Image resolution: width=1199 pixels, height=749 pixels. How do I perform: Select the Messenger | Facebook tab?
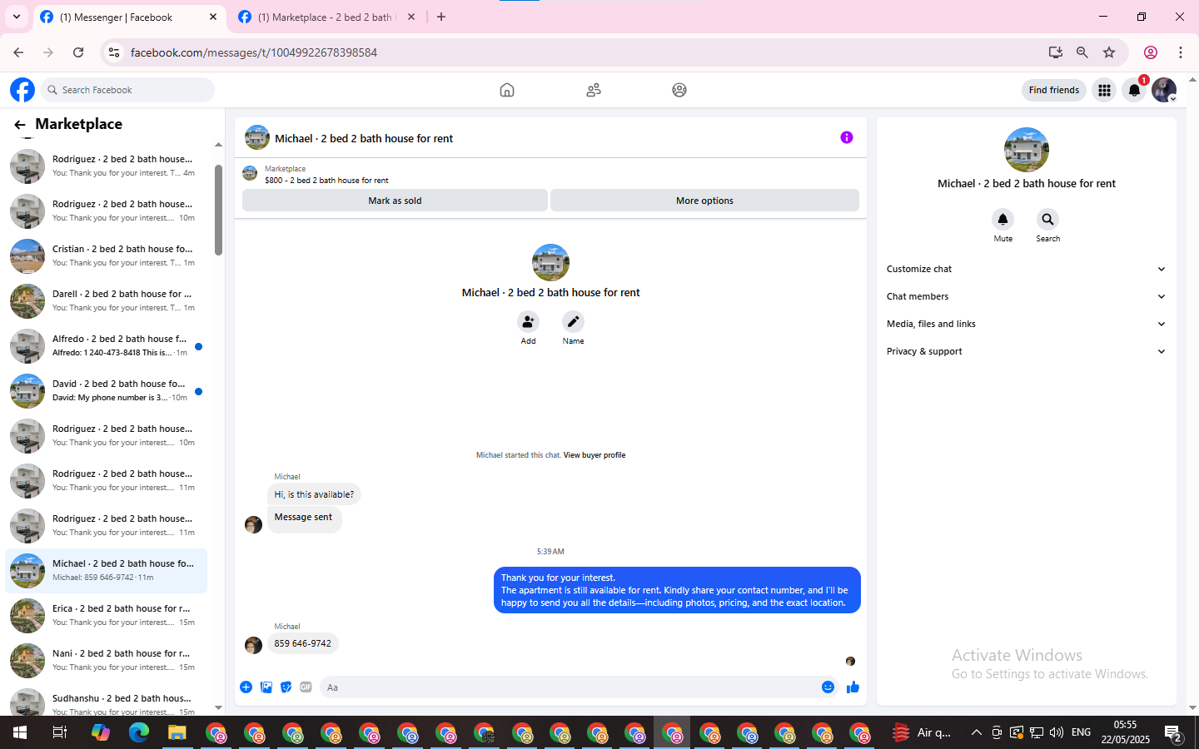pyautogui.click(x=129, y=17)
